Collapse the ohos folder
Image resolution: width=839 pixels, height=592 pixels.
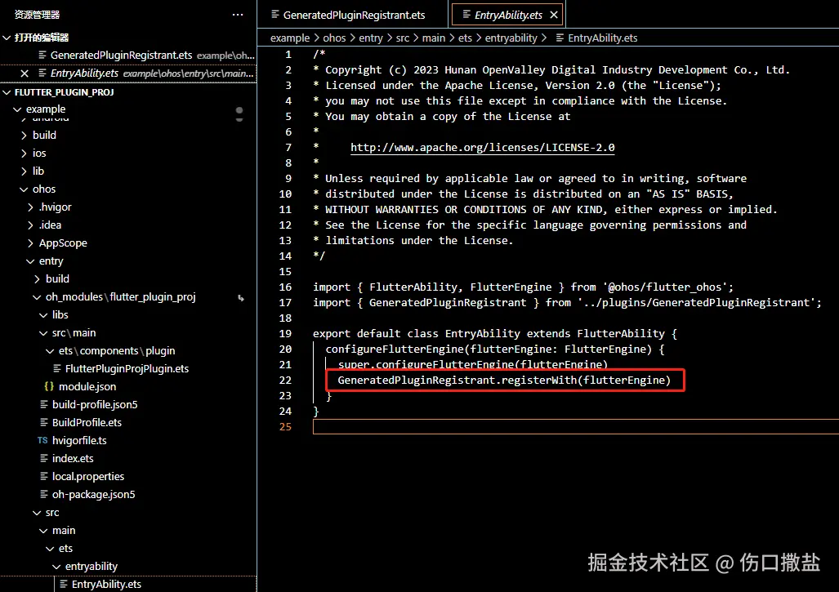click(24, 189)
